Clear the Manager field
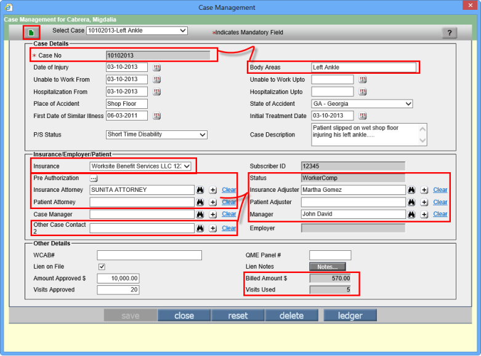Viewport: 481px width, 356px height. pyautogui.click(x=440, y=214)
